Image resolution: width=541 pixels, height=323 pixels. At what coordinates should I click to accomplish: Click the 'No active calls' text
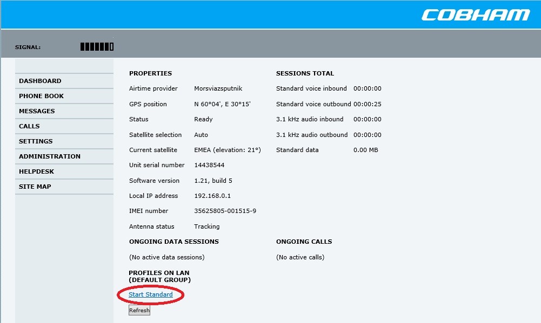tap(300, 257)
